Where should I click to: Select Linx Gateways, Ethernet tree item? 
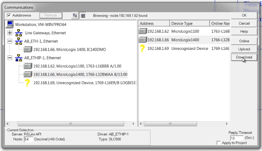pyautogui.click(x=46, y=33)
